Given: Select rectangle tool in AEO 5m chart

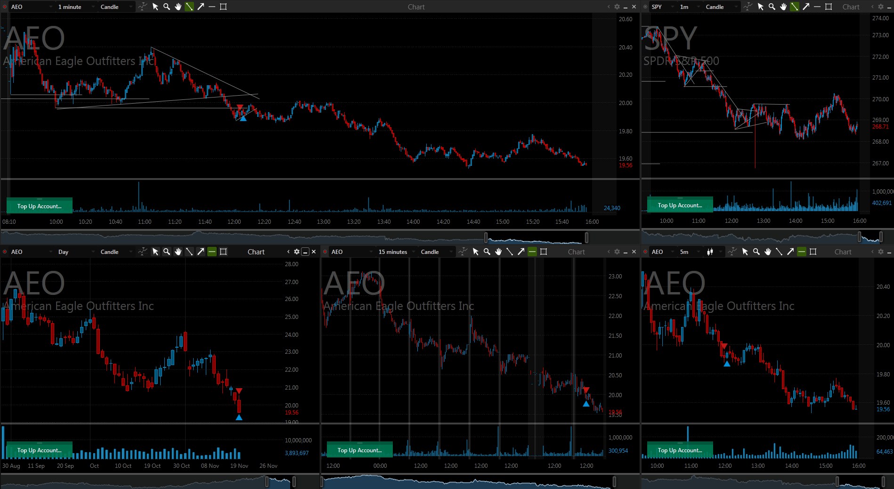Looking at the screenshot, I should pos(813,252).
